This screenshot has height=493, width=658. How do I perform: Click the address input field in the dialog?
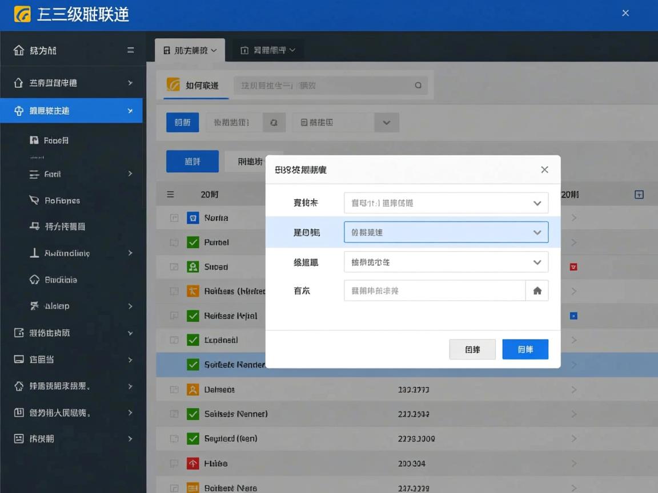pos(434,290)
